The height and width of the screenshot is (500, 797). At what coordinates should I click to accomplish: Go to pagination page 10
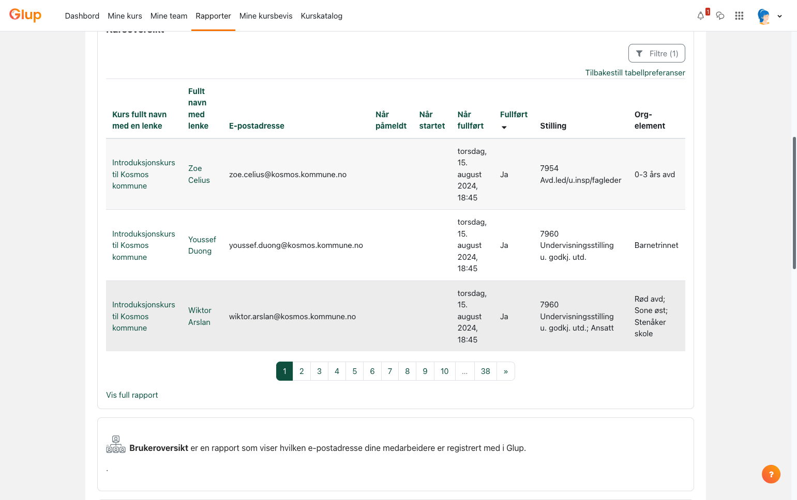pyautogui.click(x=444, y=371)
